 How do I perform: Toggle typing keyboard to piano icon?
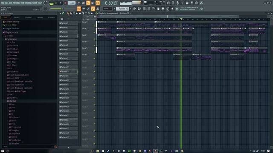click(79, 8)
